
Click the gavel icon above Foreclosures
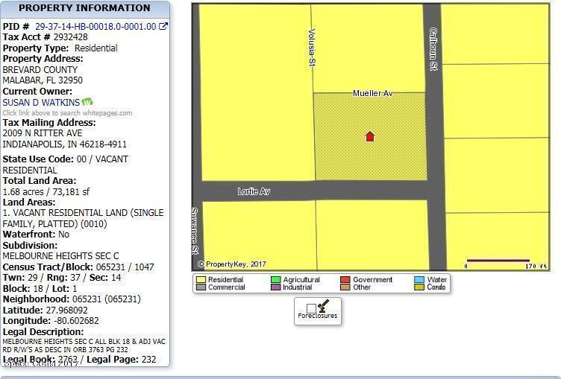point(323,305)
